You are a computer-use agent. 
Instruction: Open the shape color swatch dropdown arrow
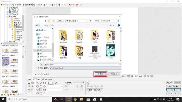[53, 83]
